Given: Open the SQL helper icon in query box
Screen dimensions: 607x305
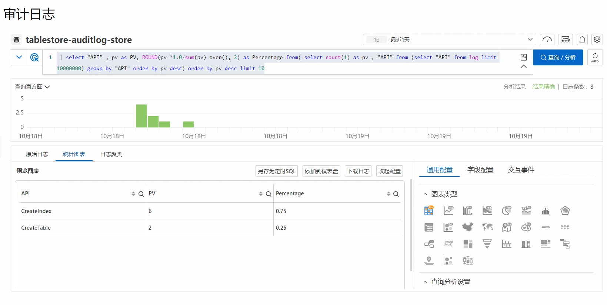Looking at the screenshot, I should pyautogui.click(x=524, y=57).
